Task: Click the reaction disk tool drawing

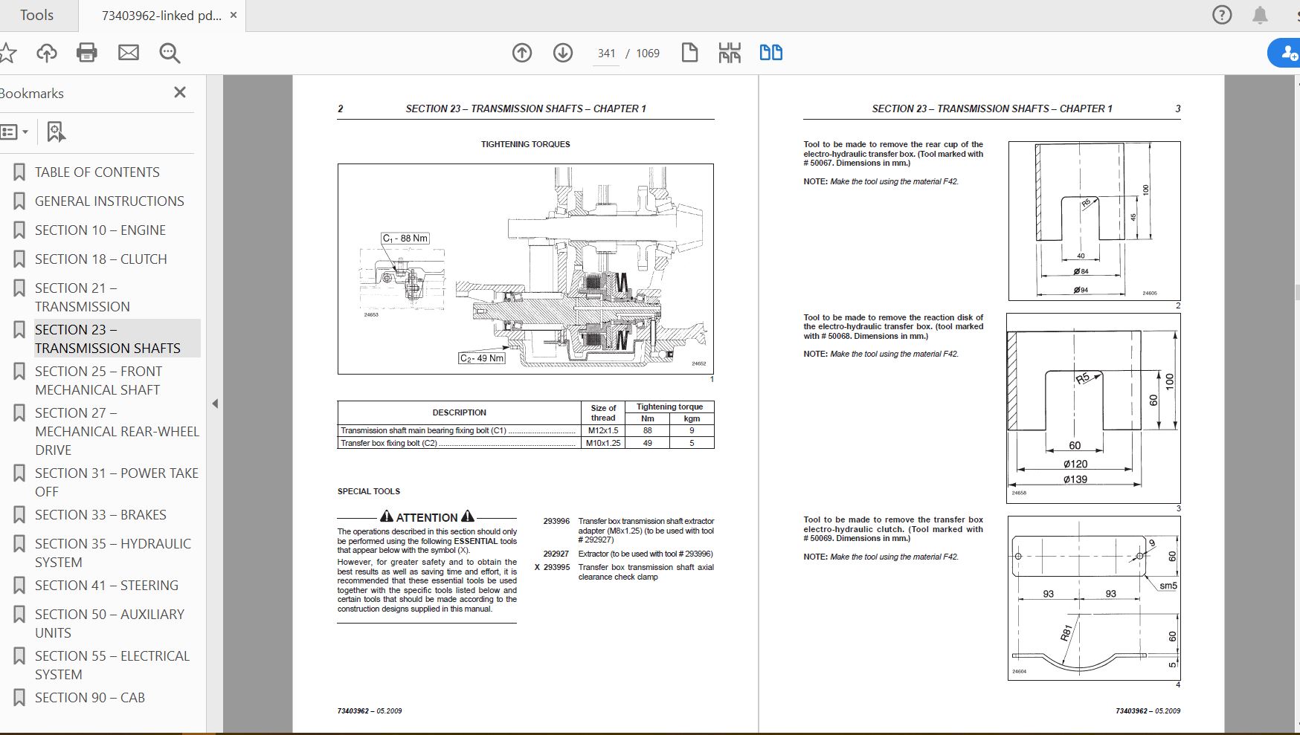Action: click(x=1093, y=408)
